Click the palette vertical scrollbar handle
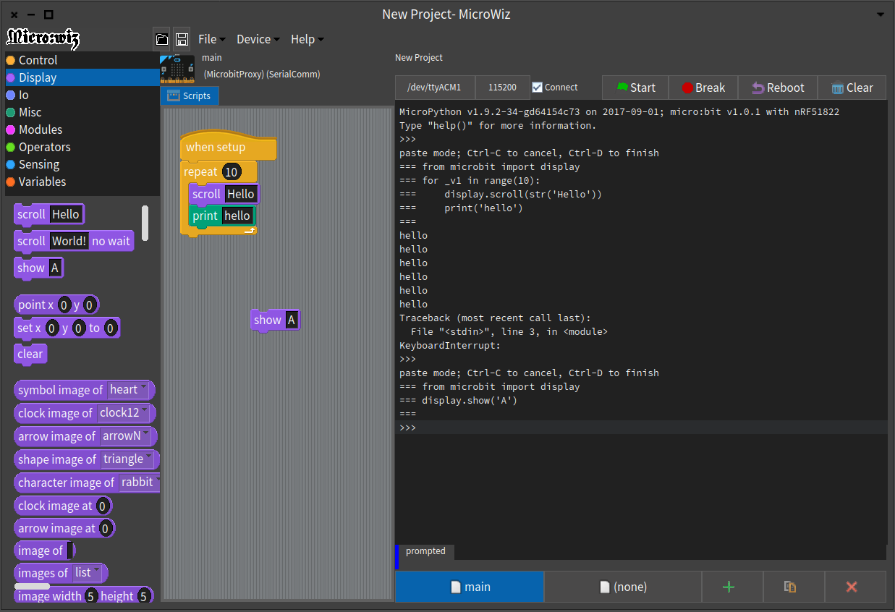Screen dimensions: 895x612 145,223
